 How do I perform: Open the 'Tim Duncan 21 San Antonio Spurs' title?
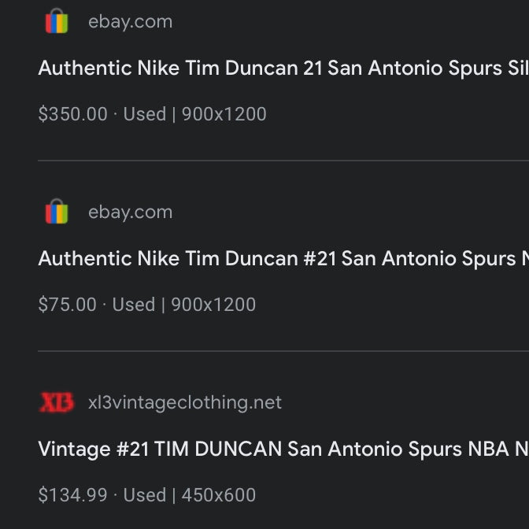282,68
